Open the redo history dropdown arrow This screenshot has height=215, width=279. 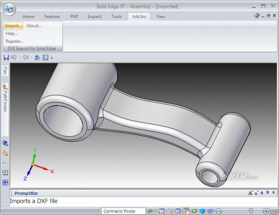click(x=31, y=58)
